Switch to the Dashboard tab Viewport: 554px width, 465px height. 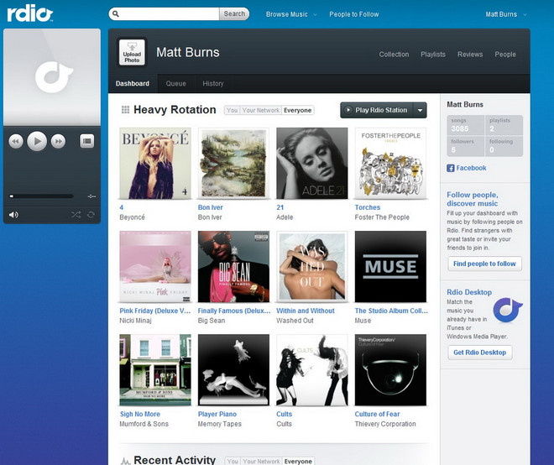pos(133,84)
